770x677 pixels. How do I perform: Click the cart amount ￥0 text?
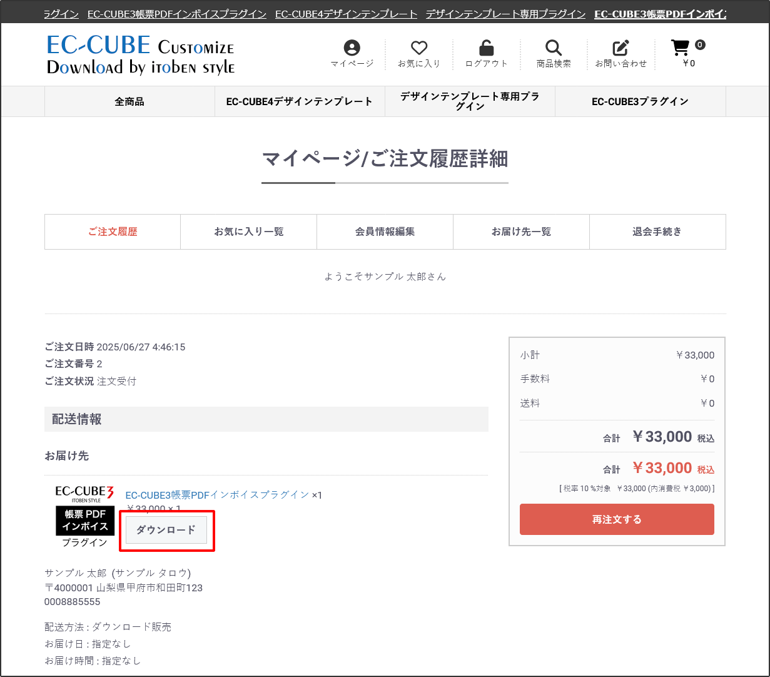click(x=688, y=63)
